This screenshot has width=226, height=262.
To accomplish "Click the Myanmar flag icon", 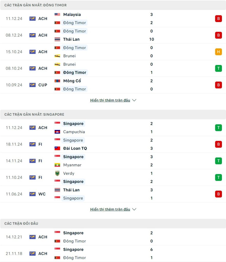I will (57, 165).
